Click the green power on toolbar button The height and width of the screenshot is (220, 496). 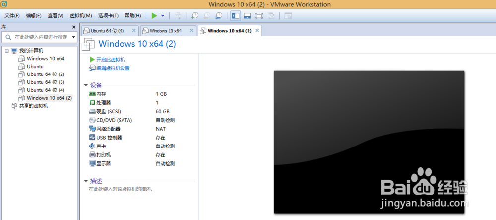click(154, 16)
